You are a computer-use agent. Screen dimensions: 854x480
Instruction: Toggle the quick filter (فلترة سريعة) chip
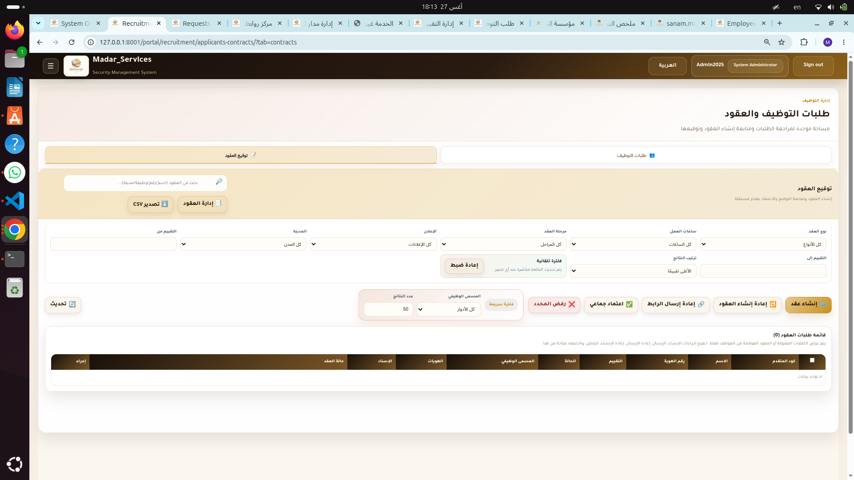click(501, 304)
